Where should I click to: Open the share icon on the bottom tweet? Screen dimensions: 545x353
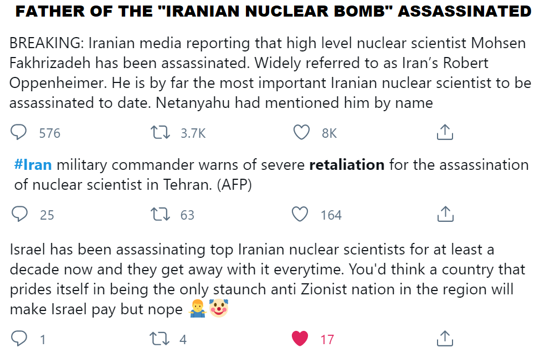click(445, 336)
